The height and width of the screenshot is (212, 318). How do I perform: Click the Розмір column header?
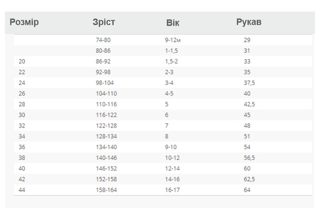[x=24, y=22]
